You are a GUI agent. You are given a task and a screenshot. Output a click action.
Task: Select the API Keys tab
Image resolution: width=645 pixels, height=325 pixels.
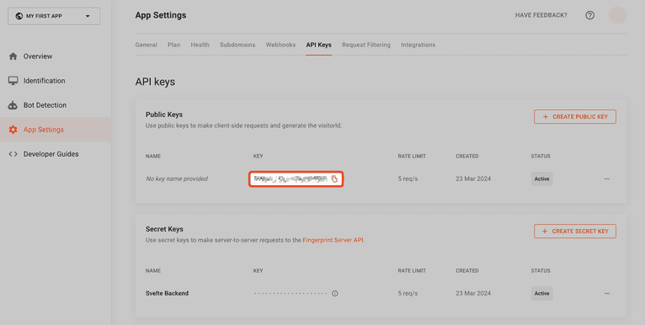click(x=319, y=45)
